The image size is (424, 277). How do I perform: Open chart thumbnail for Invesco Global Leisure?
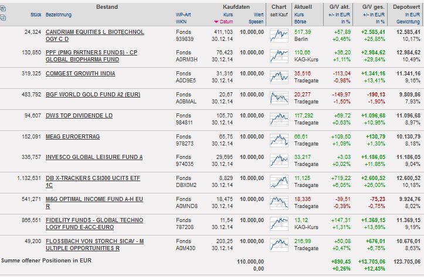click(279, 161)
